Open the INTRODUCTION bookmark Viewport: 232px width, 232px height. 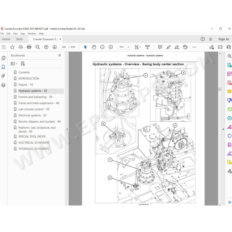(29, 79)
